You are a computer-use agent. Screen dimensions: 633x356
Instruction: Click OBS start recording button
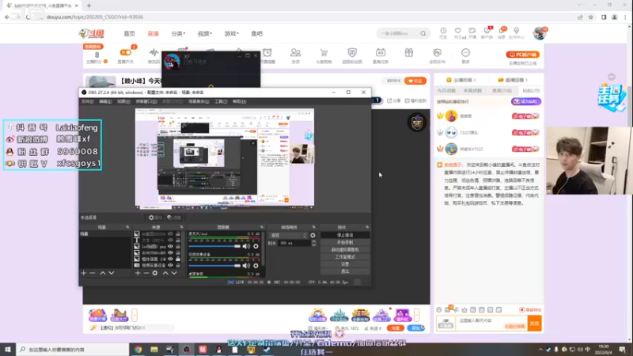345,243
